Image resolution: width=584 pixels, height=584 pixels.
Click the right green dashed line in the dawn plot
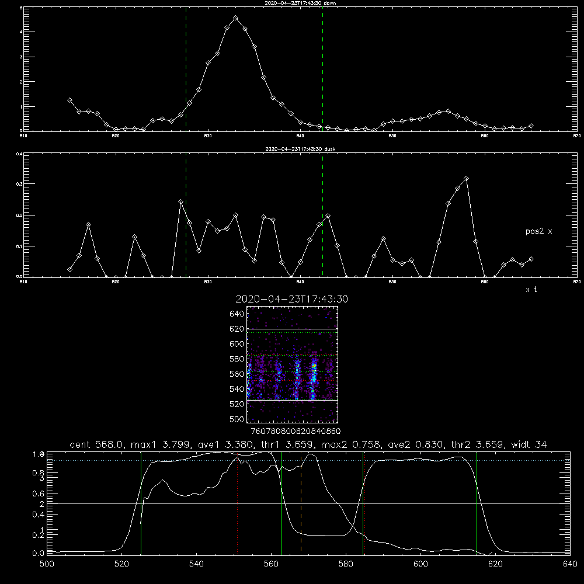point(322,69)
